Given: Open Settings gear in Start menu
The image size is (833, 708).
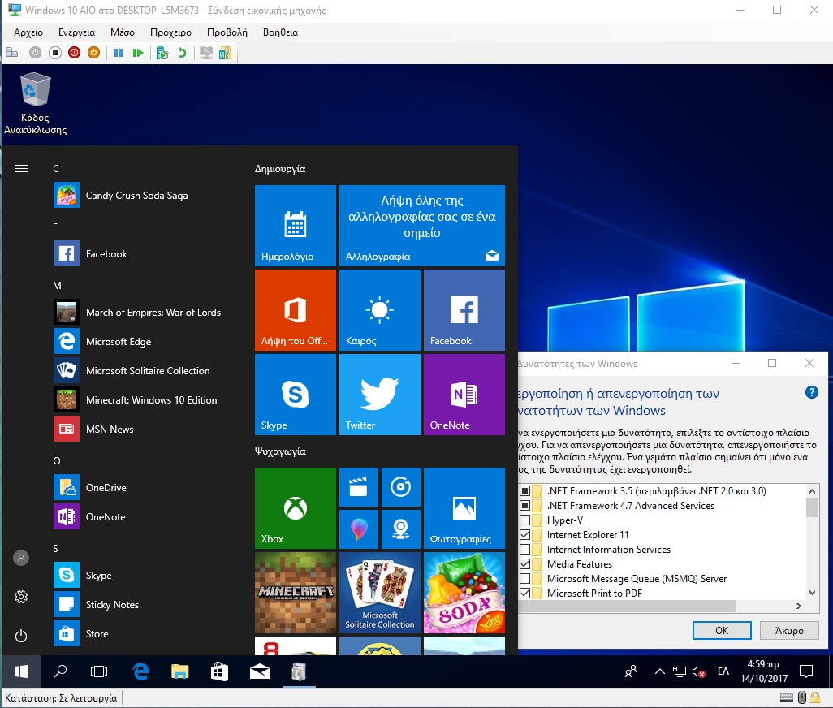Looking at the screenshot, I should pos(21,597).
